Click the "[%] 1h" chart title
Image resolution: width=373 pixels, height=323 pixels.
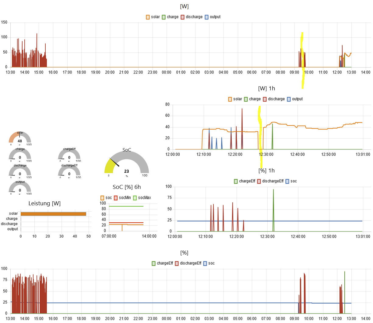click(x=266, y=171)
